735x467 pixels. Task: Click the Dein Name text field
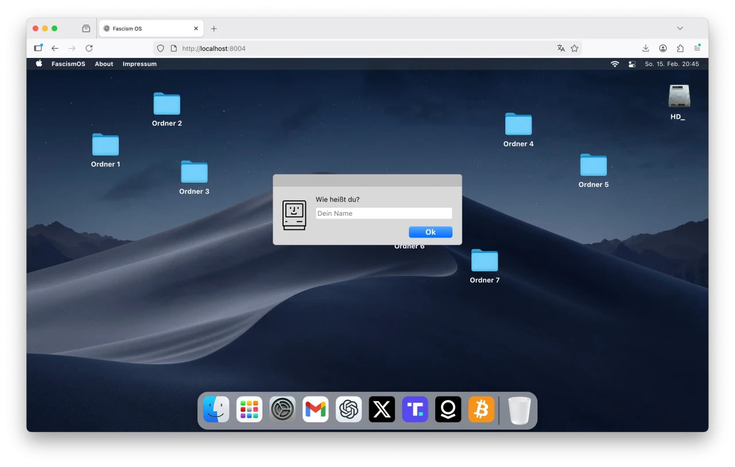pyautogui.click(x=384, y=213)
